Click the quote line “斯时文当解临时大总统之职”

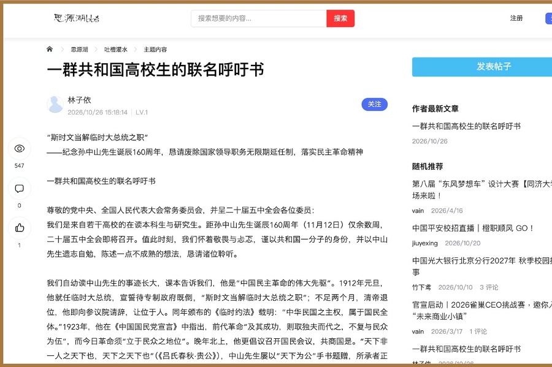pyautogui.click(x=98, y=137)
